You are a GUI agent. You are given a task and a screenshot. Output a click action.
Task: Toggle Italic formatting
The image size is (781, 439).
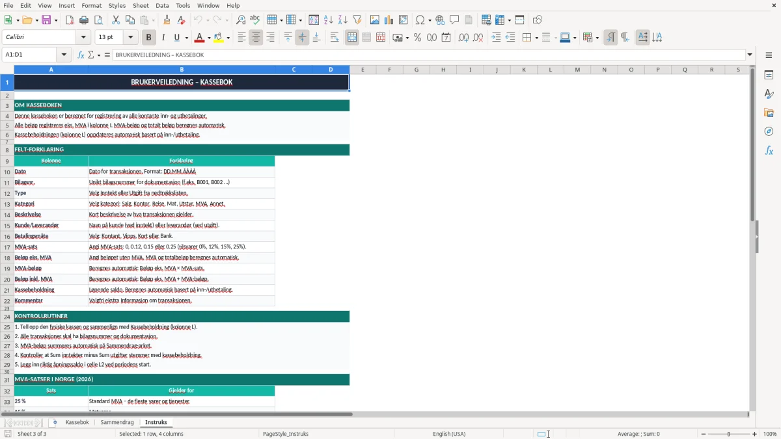point(163,38)
